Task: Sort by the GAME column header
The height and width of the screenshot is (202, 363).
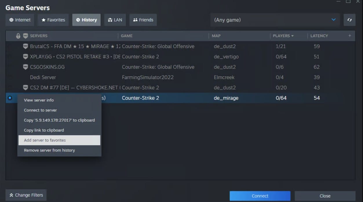Action: 127,36
